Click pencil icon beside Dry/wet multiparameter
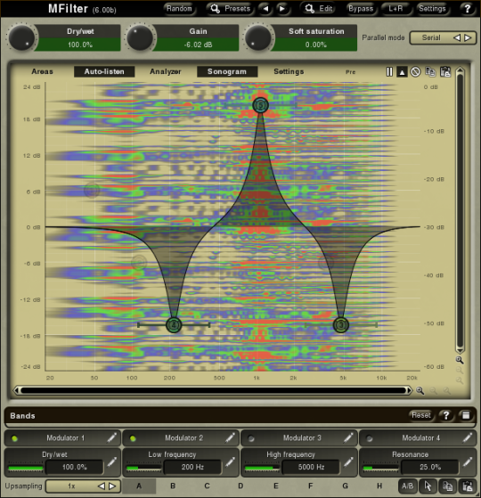Viewport: 481px width, 498px height. click(111, 462)
